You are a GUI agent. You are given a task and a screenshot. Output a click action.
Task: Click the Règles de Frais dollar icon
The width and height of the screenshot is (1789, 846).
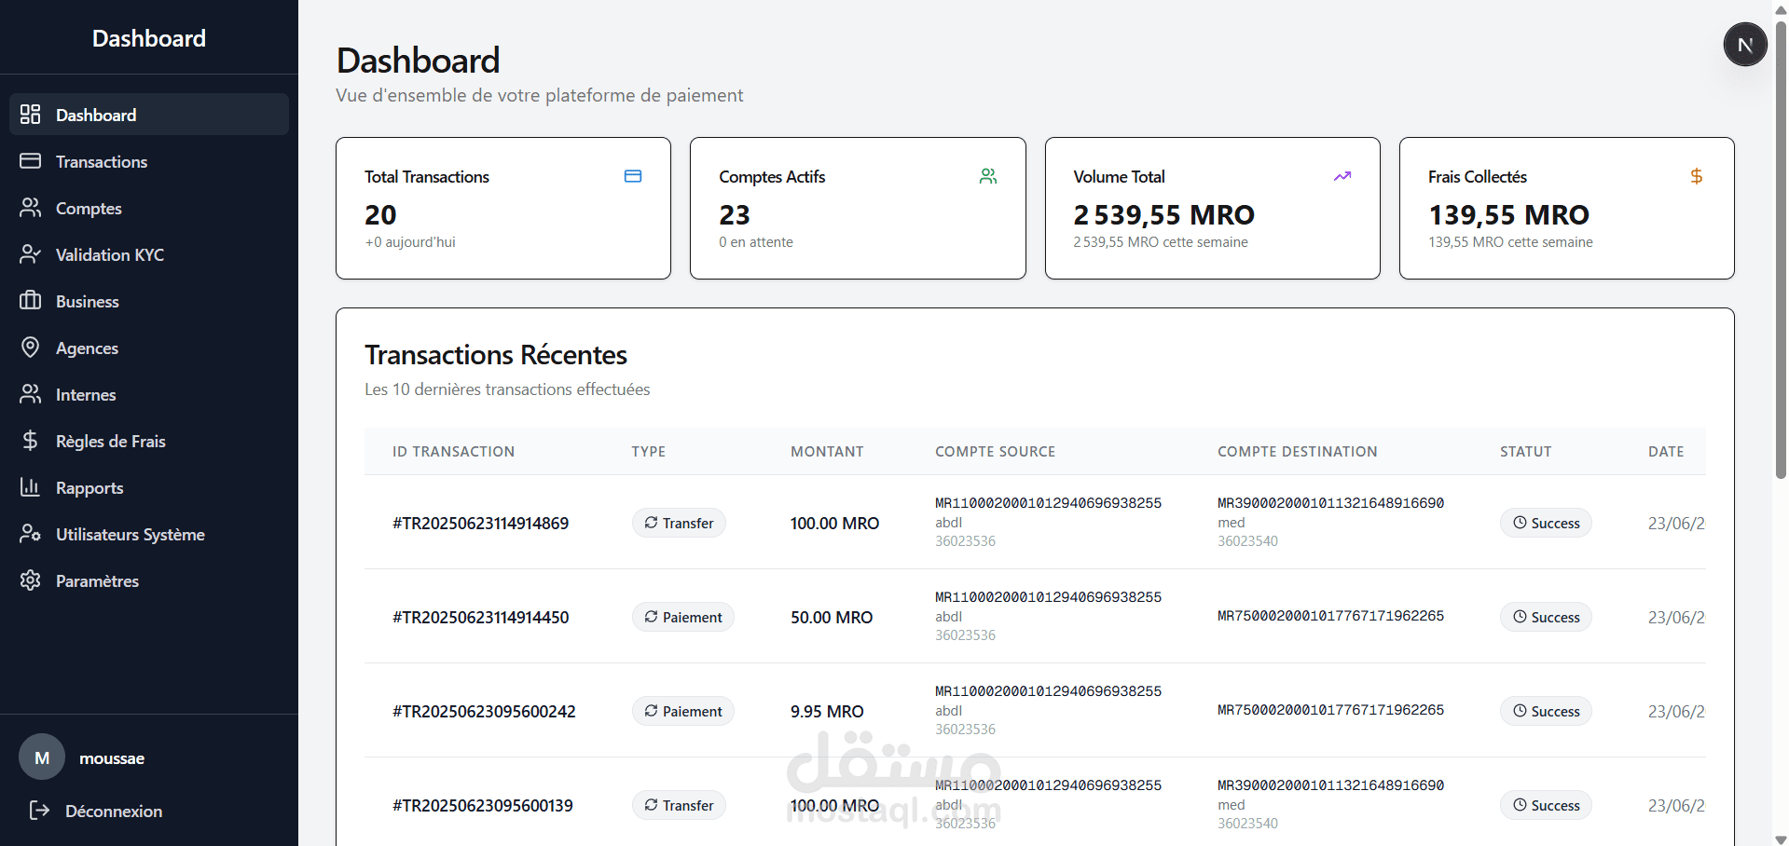31,440
